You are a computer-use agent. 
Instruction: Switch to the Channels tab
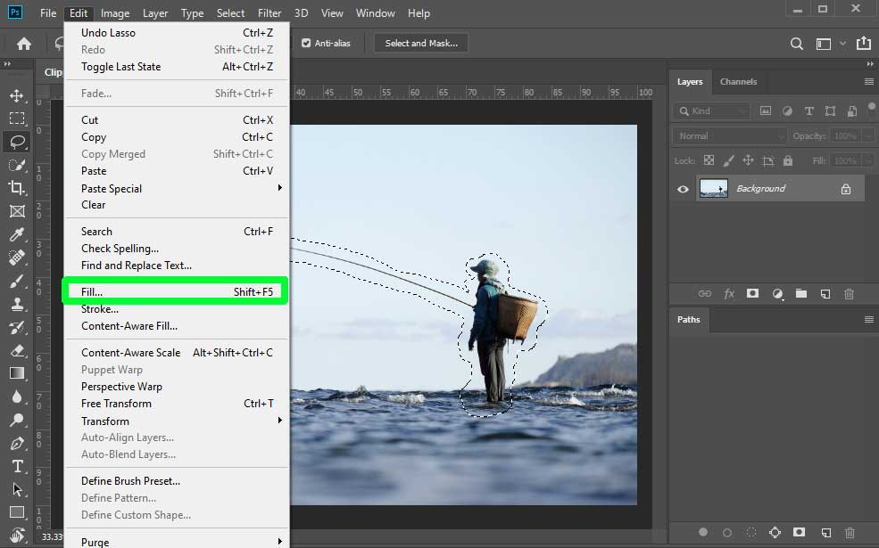coord(738,81)
